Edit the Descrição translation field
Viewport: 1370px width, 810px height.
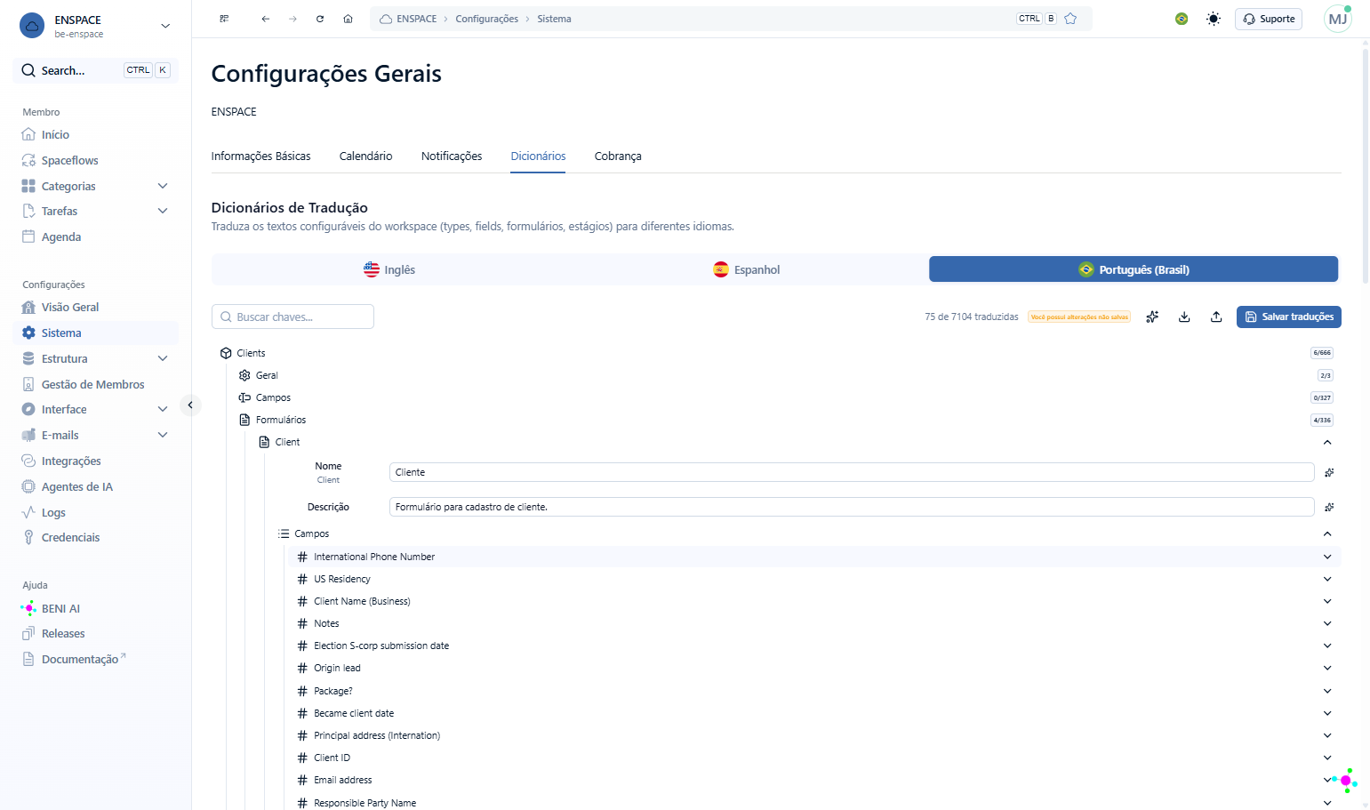click(852, 507)
